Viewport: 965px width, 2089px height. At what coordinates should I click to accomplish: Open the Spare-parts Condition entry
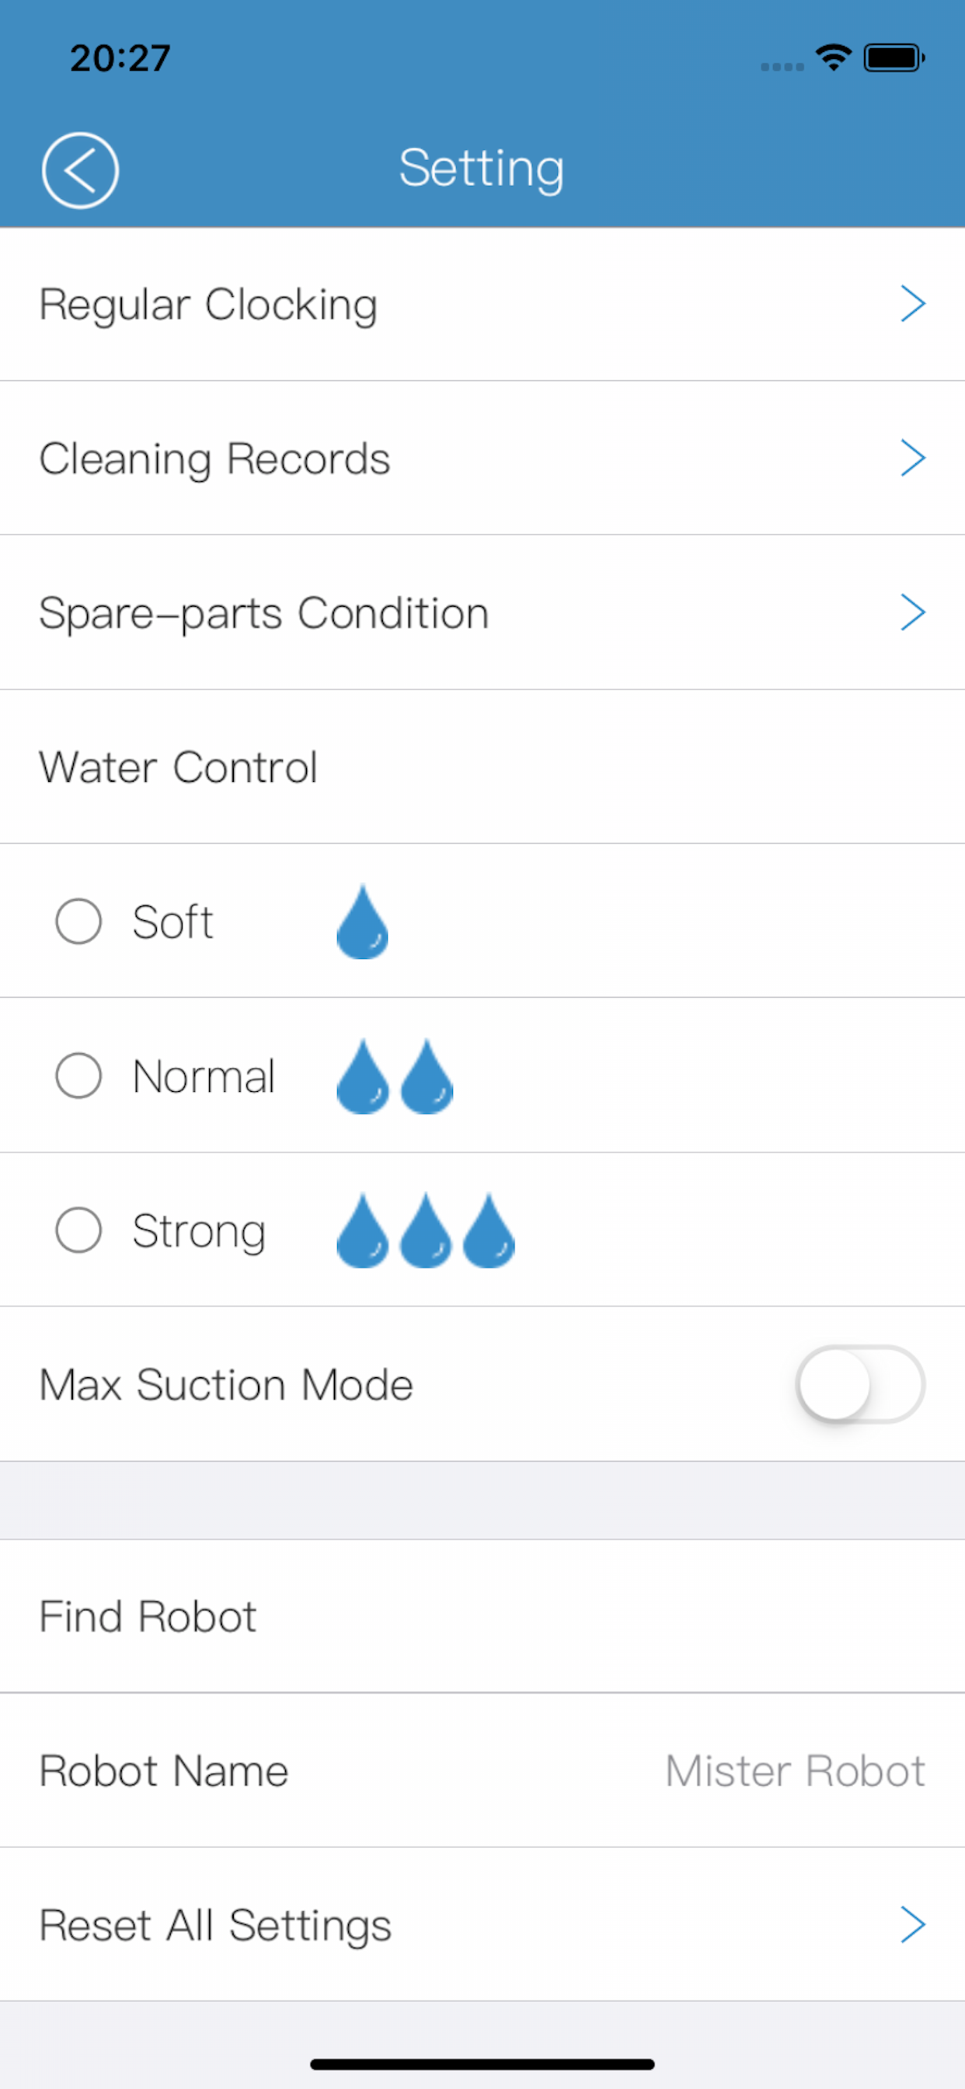tap(482, 612)
